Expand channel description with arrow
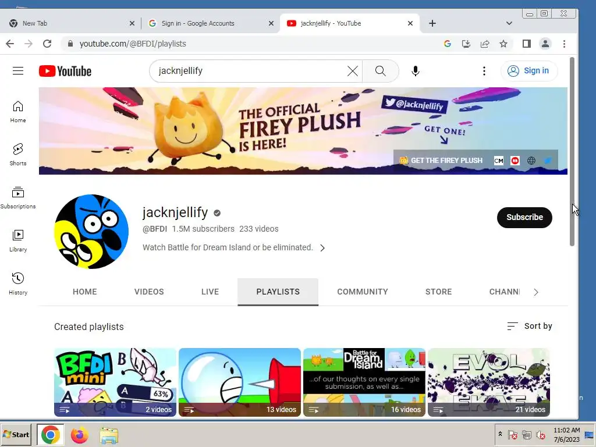 (322, 248)
